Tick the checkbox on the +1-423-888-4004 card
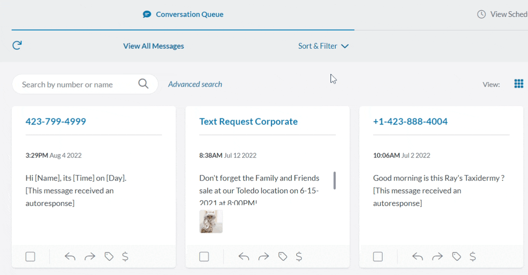This screenshot has height=275, width=528. coord(378,256)
